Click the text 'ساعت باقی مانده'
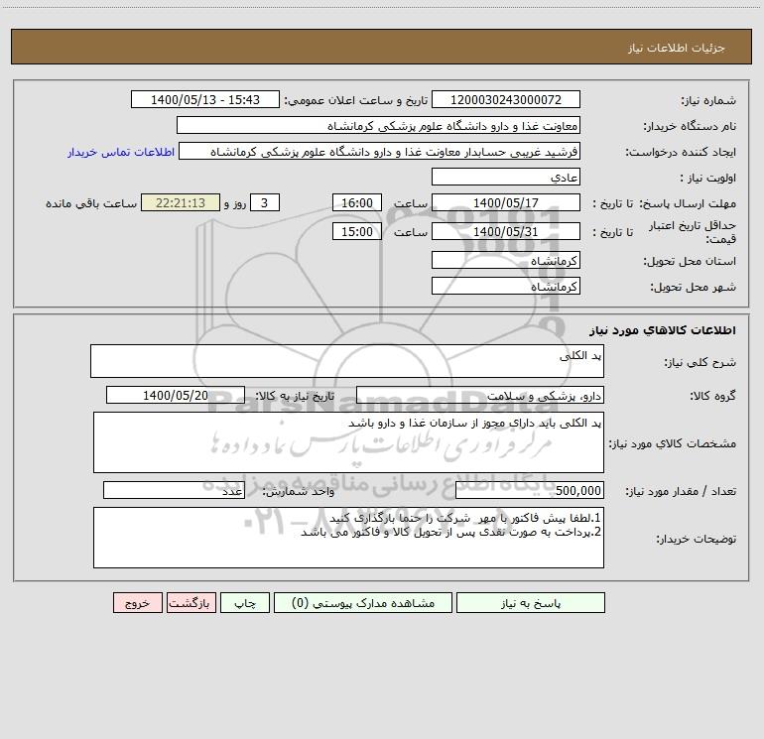 (91, 203)
